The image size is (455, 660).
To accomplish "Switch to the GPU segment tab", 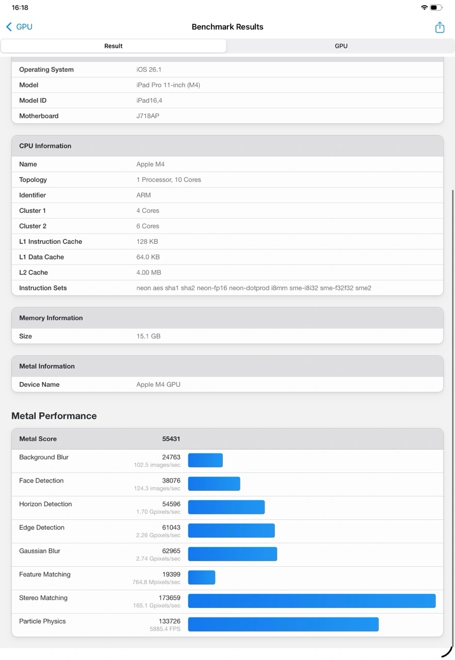I will click(x=341, y=46).
